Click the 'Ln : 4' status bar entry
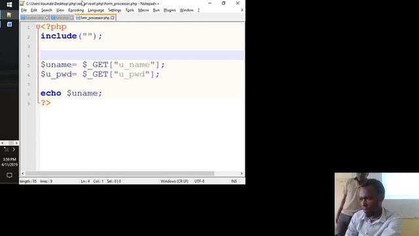This screenshot has height=236, width=419. coord(85,181)
